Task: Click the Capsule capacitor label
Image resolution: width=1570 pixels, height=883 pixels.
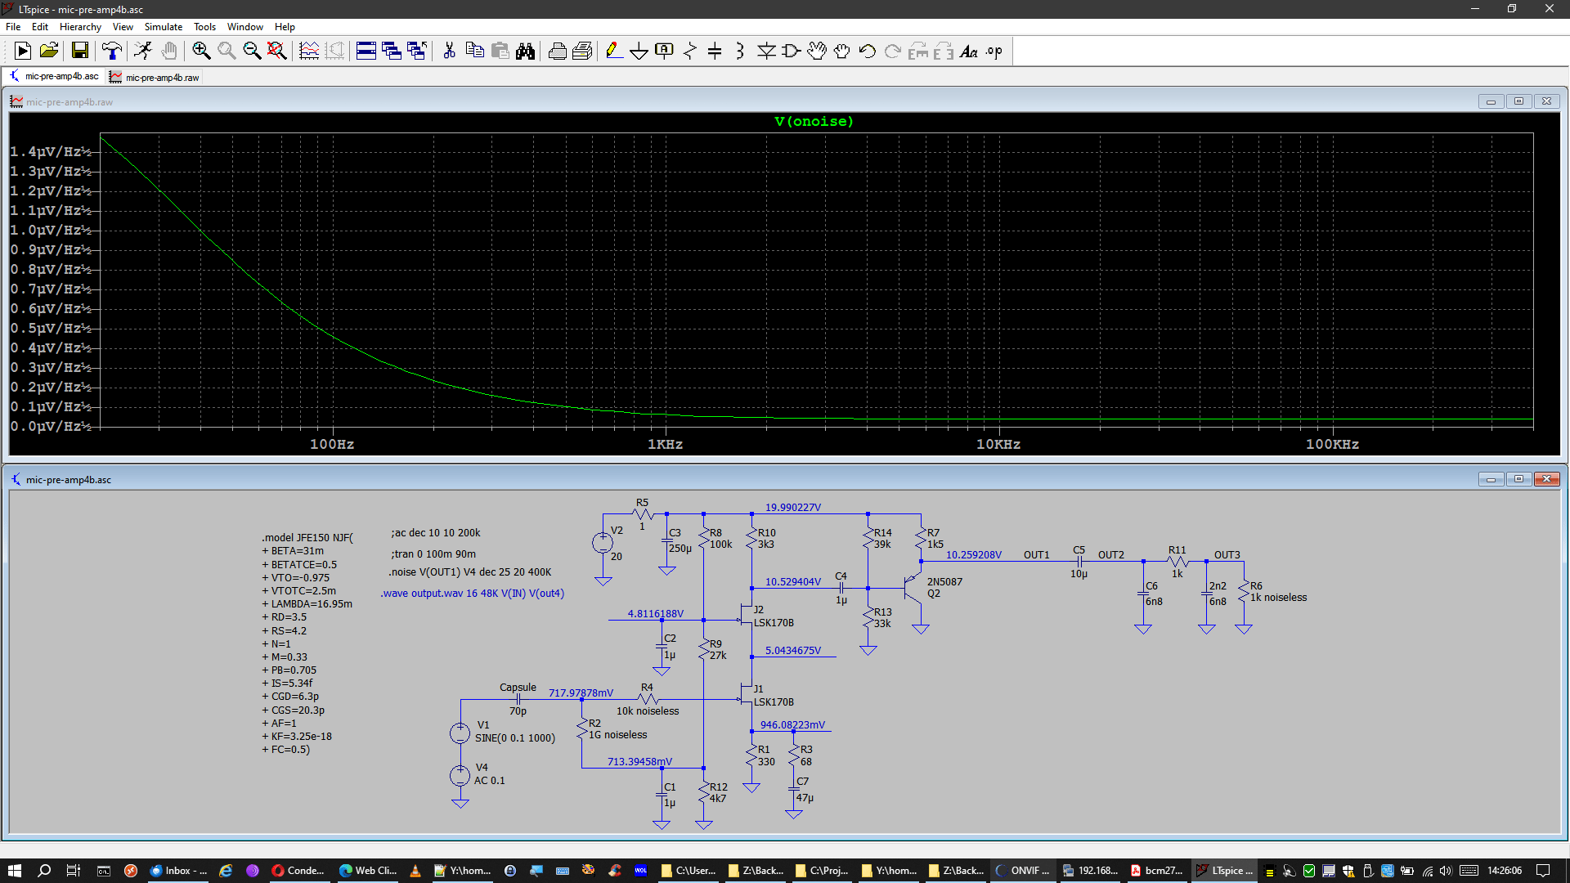Action: click(518, 688)
